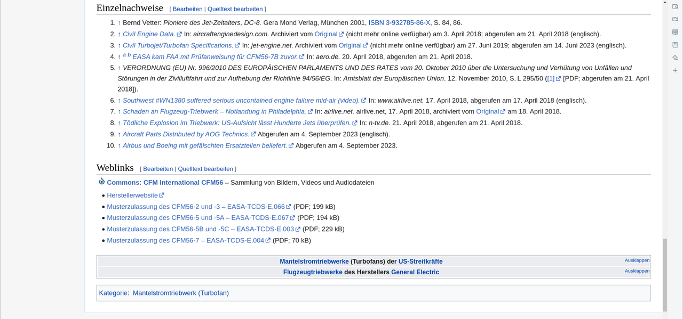This screenshot has height=319, width=683.
Task: Open the video camera sidebar icon
Action: click(675, 19)
